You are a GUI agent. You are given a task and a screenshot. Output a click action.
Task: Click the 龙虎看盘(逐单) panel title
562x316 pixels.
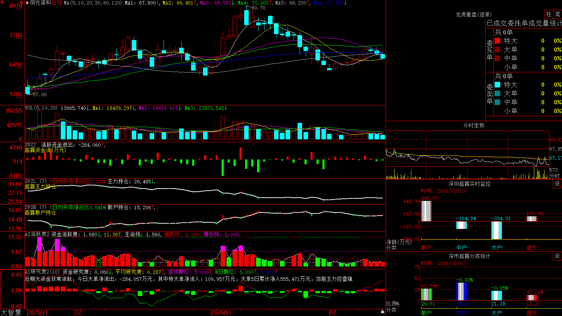click(474, 14)
